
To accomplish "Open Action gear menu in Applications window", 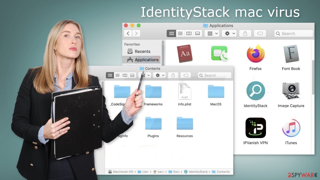I will click(x=229, y=33).
